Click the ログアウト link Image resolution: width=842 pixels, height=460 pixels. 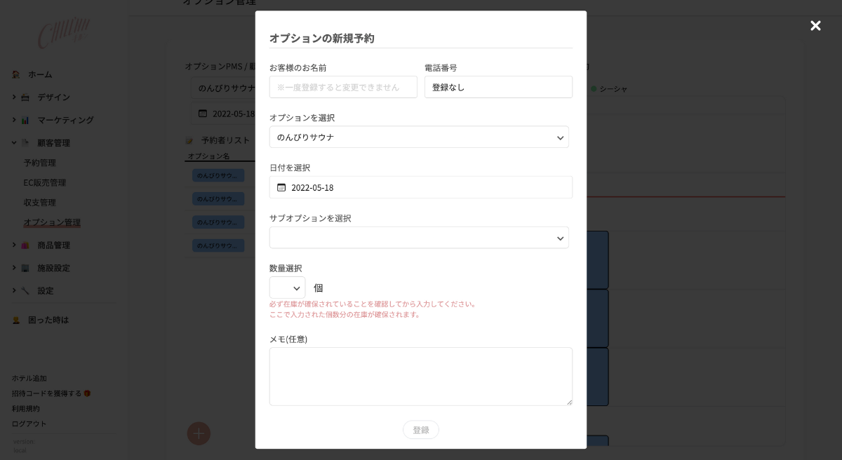click(x=29, y=424)
